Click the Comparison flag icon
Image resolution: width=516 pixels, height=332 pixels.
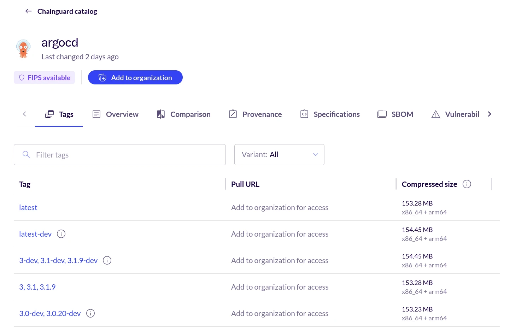(x=161, y=114)
